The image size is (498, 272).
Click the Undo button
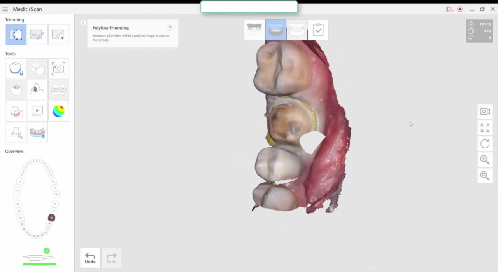point(90,258)
